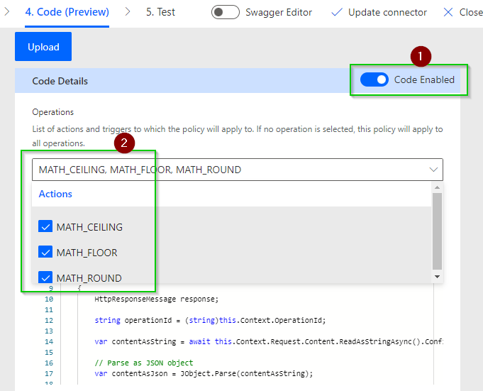The height and width of the screenshot is (391, 483).
Task: Switch to the 4. Code (Preview) tab
Action: [x=67, y=12]
